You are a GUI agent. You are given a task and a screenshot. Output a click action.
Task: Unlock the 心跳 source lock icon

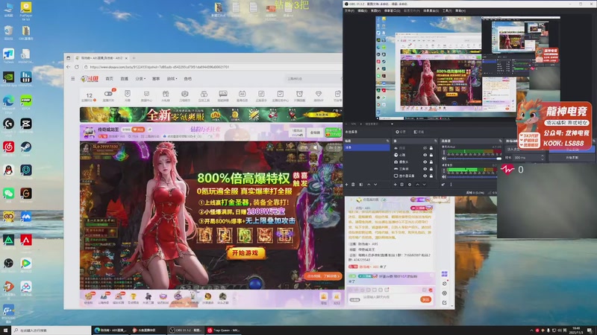click(431, 155)
